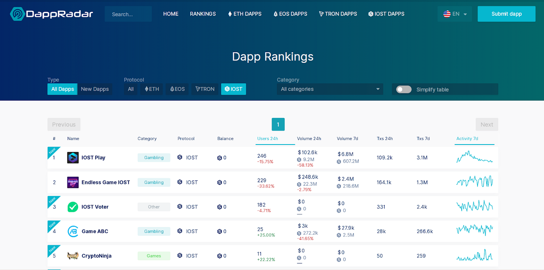Select the All Dapps type filter
This screenshot has height=270, width=544.
pos(63,89)
